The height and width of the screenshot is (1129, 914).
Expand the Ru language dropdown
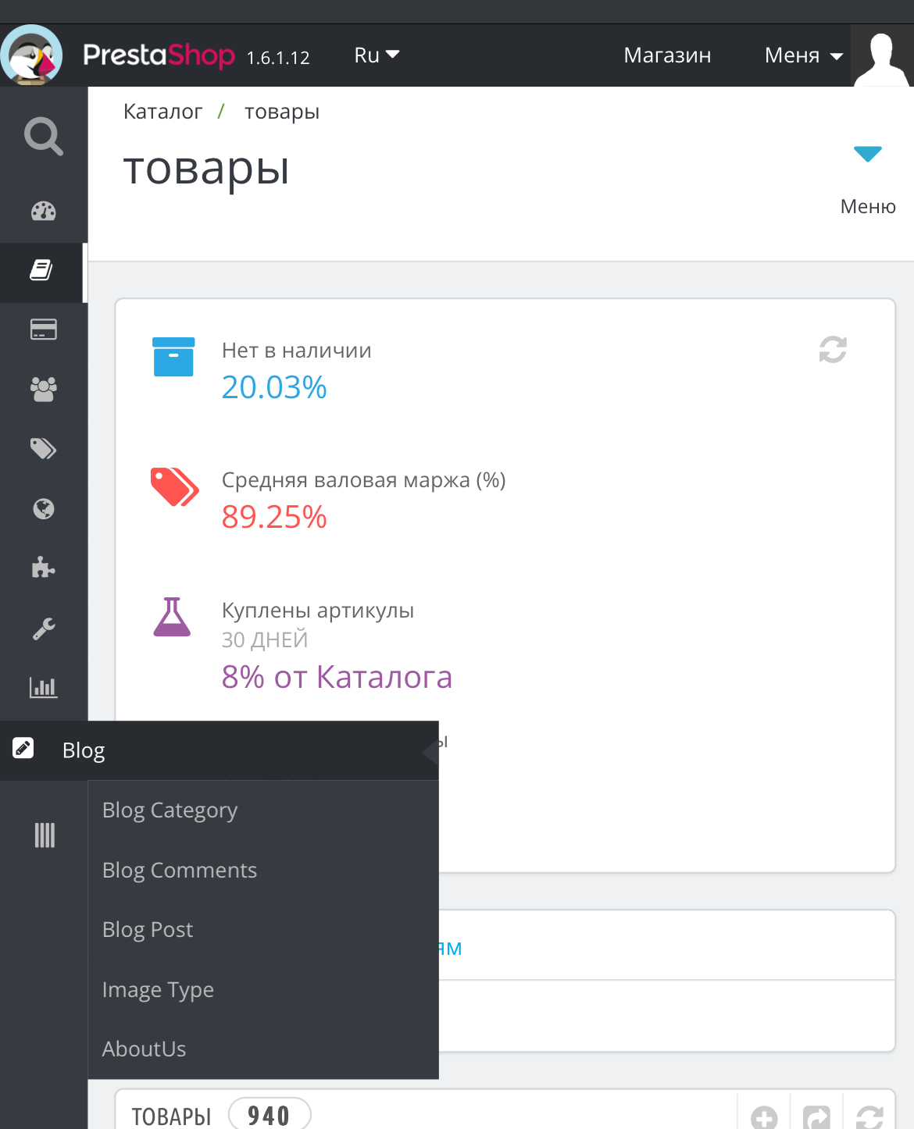[x=377, y=55]
